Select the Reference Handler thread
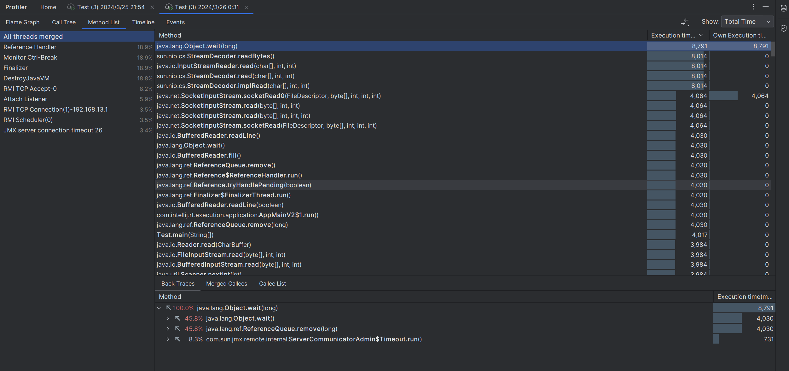Image resolution: width=789 pixels, height=371 pixels. tap(30, 47)
